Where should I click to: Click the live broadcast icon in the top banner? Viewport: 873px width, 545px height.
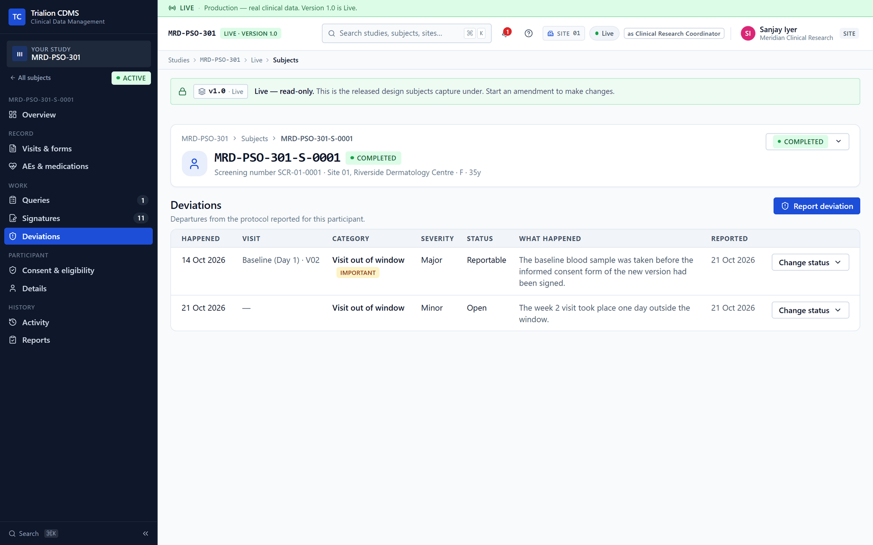click(172, 8)
